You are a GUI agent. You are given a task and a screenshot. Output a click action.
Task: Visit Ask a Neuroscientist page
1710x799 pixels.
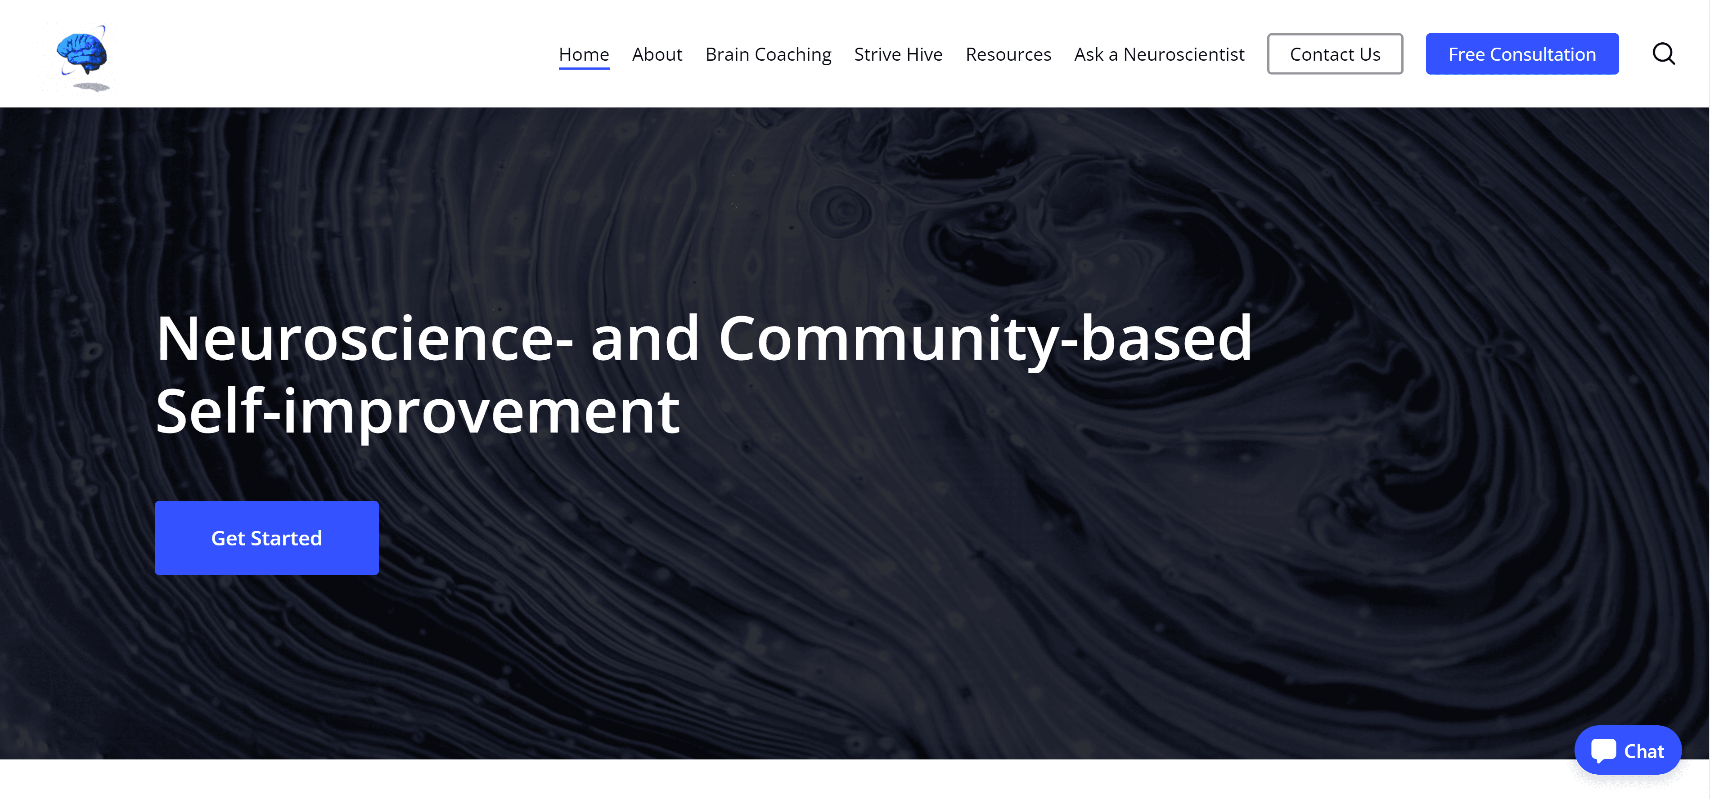pyautogui.click(x=1159, y=54)
